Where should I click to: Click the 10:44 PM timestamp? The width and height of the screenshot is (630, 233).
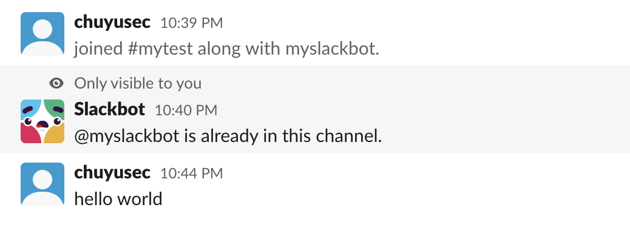pos(191,174)
